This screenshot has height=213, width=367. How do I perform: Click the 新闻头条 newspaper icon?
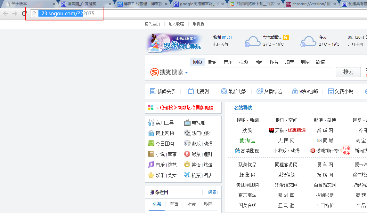153,91
